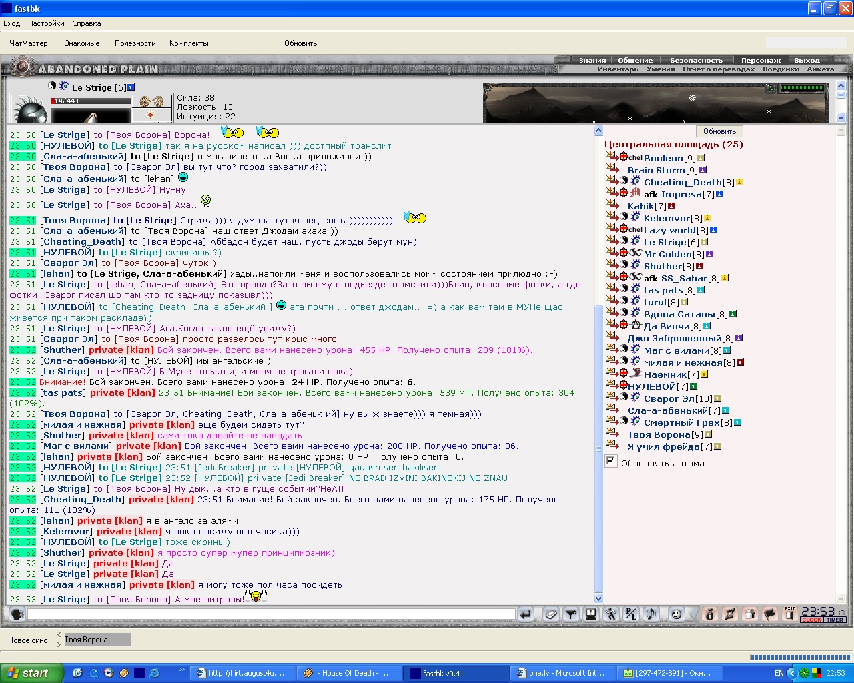Open the one.lv Microsoft Internet taskbar window

click(x=562, y=673)
